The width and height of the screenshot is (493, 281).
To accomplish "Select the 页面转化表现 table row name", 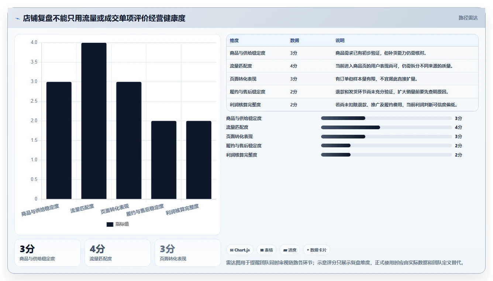I will click(x=243, y=79).
